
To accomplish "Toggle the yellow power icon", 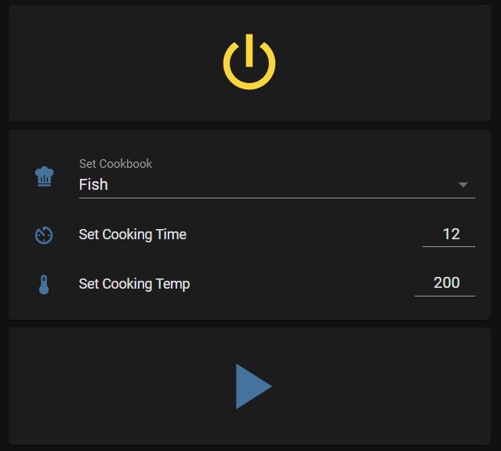I will 249,62.
